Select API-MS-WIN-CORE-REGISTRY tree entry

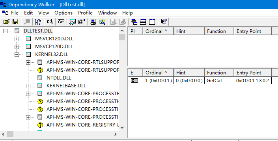pos(83,125)
